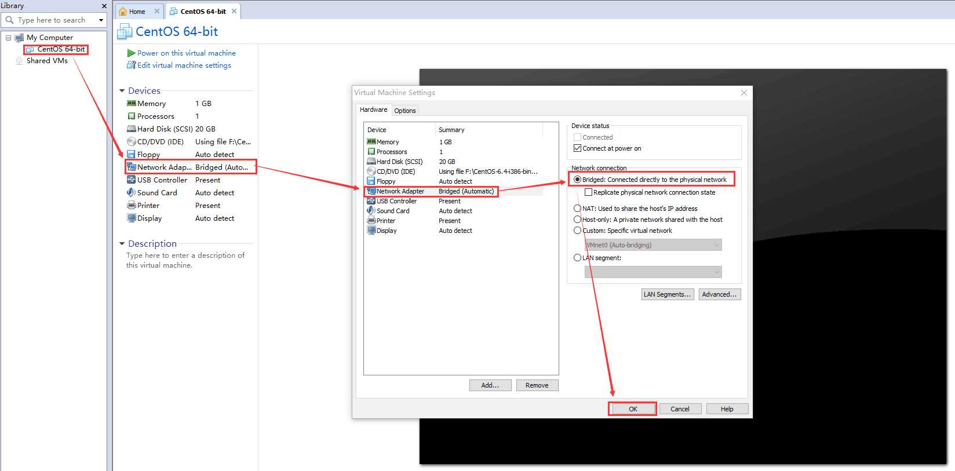Select the Host-only private network option
955x471 pixels.
coord(577,220)
